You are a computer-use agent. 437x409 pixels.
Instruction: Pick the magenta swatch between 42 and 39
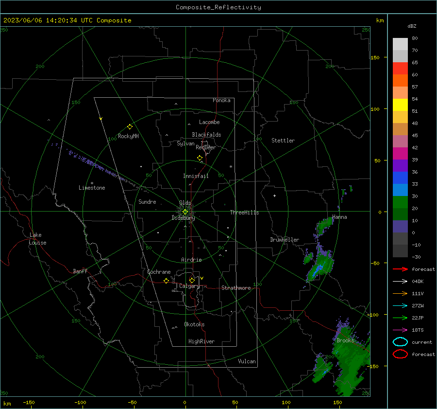(400, 154)
